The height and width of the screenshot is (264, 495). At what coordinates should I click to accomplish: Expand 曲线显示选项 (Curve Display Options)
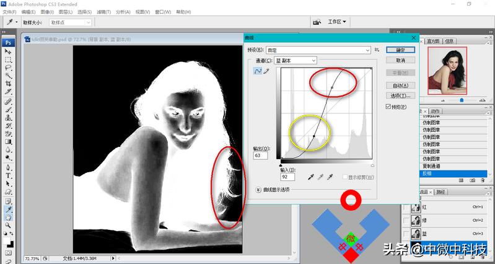click(258, 190)
